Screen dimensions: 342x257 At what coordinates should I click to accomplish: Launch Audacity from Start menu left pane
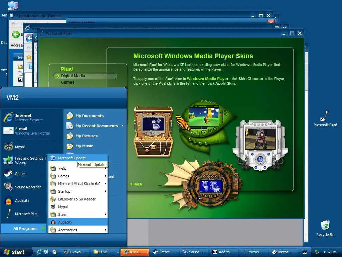17,200
